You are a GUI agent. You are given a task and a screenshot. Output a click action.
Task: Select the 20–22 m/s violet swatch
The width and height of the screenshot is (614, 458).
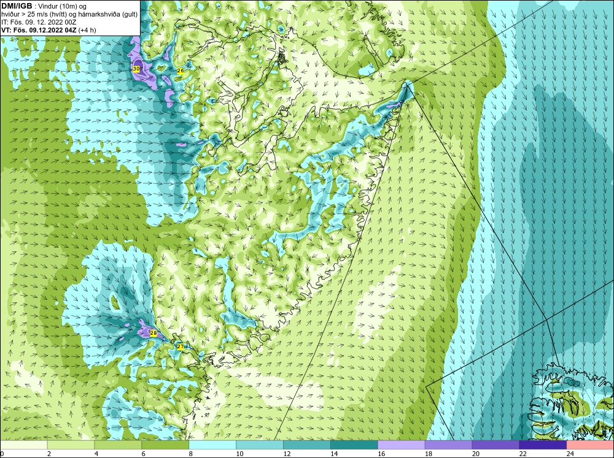(495, 445)
